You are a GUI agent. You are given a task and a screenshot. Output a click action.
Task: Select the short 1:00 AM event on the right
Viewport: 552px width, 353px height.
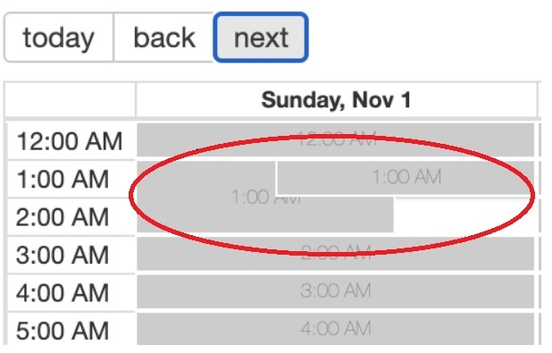click(406, 177)
